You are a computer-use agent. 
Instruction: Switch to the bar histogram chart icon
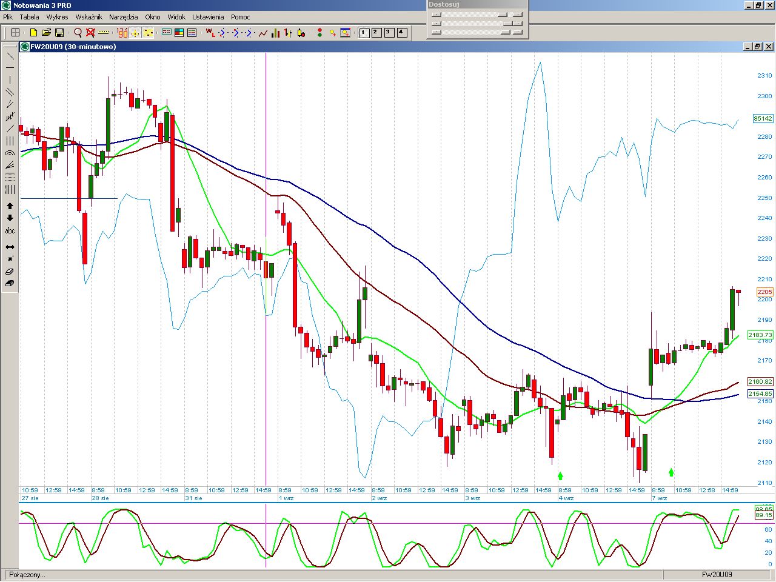coord(276,33)
